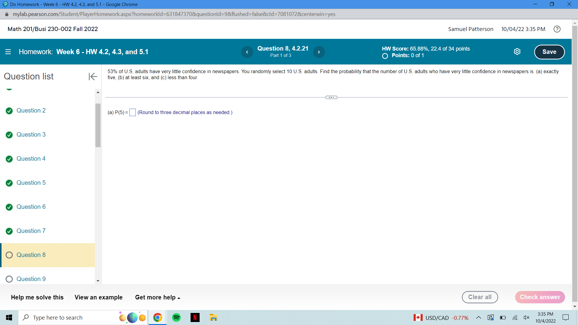The height and width of the screenshot is (325, 578).
Task: Collapse the Question list panel
Action: coord(93,76)
